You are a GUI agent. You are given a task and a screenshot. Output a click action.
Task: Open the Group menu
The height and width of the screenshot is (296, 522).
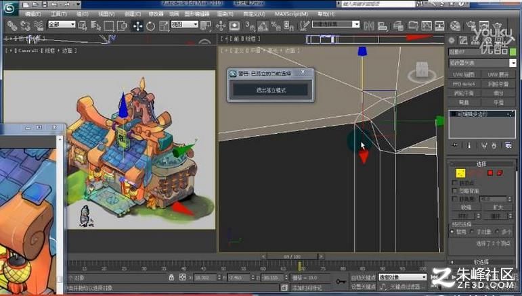pos(82,14)
